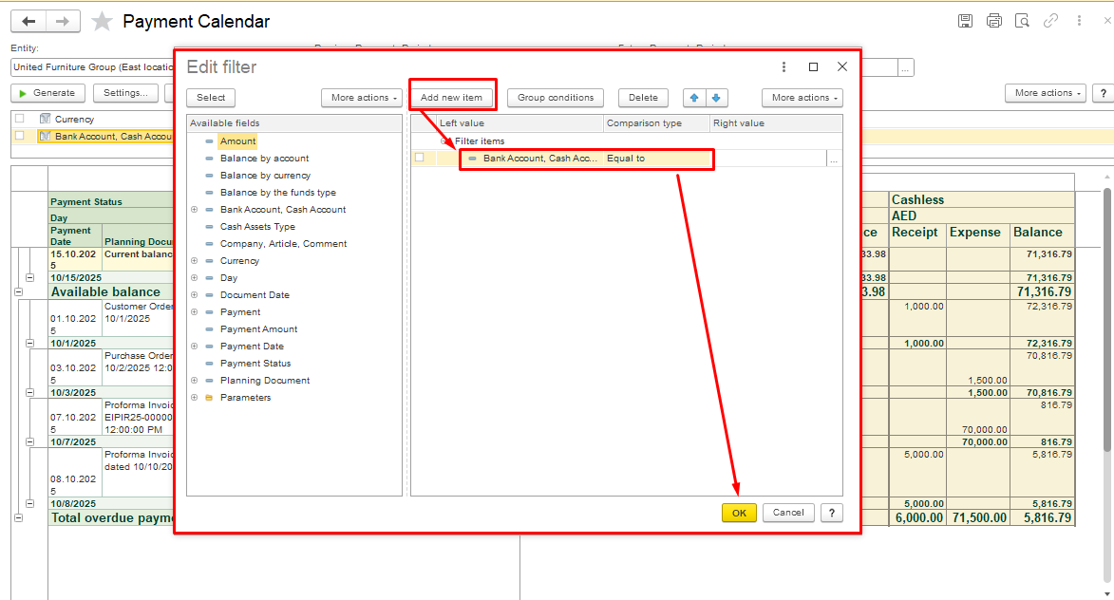The height and width of the screenshot is (600, 1114).
Task: Click the Add new item button
Action: point(451,98)
